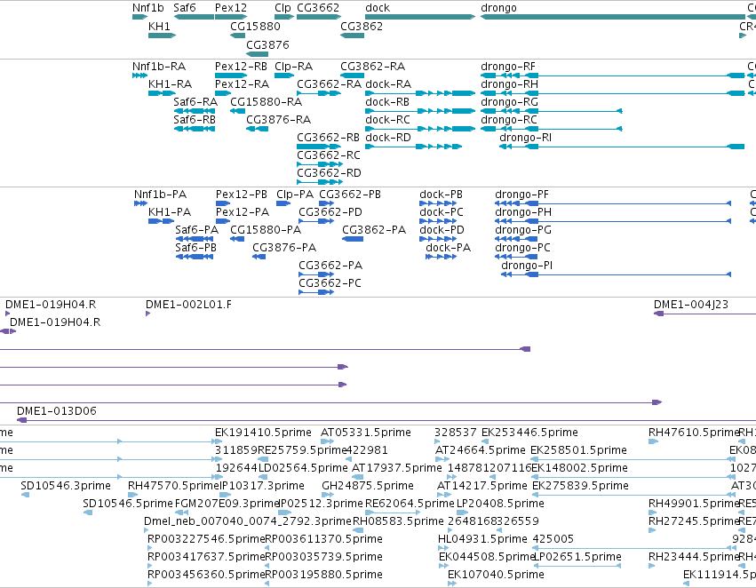Screen dimensions: 756x588
Task: Select the dock-PB protein label
Action: click(441, 195)
